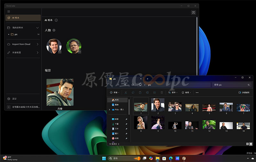Click the up-directory arrow in File Explorer
Image resolution: width=256 pixels, height=162 pixels.
[x=125, y=85]
